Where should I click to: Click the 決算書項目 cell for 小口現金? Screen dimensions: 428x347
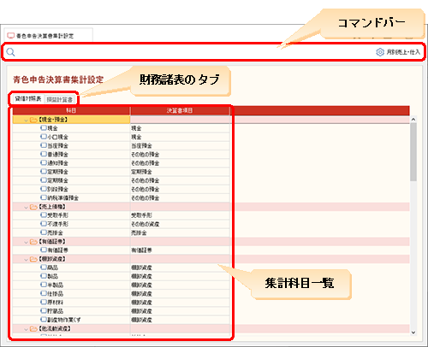pos(180,137)
